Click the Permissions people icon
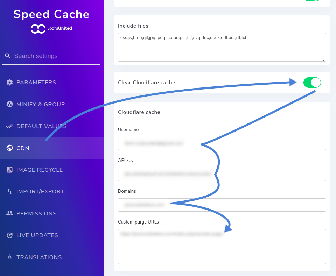Image resolution: width=336 pixels, height=276 pixels. point(10,213)
